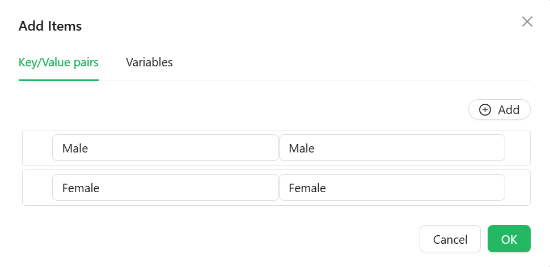Focus the Female key input field

165,188
